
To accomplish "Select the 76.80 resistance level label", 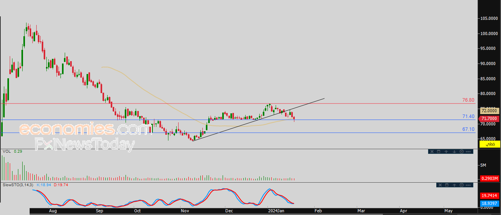I will point(468,100).
